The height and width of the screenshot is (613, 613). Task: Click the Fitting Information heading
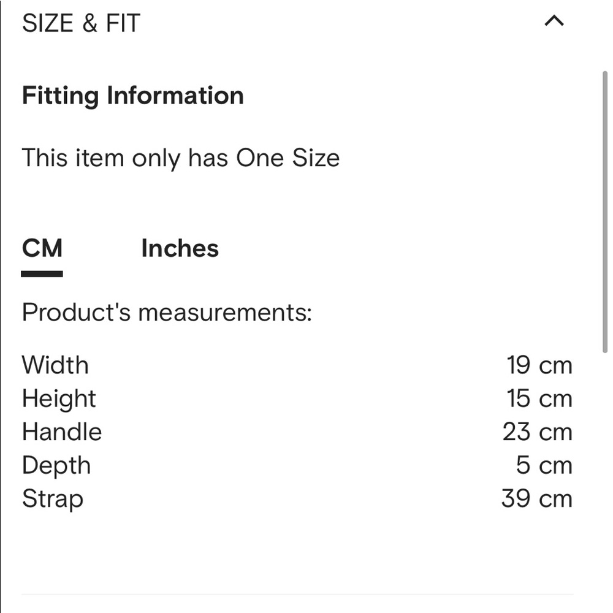click(x=133, y=96)
